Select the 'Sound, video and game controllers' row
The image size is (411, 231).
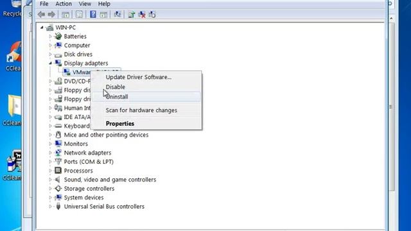[x=110, y=180]
